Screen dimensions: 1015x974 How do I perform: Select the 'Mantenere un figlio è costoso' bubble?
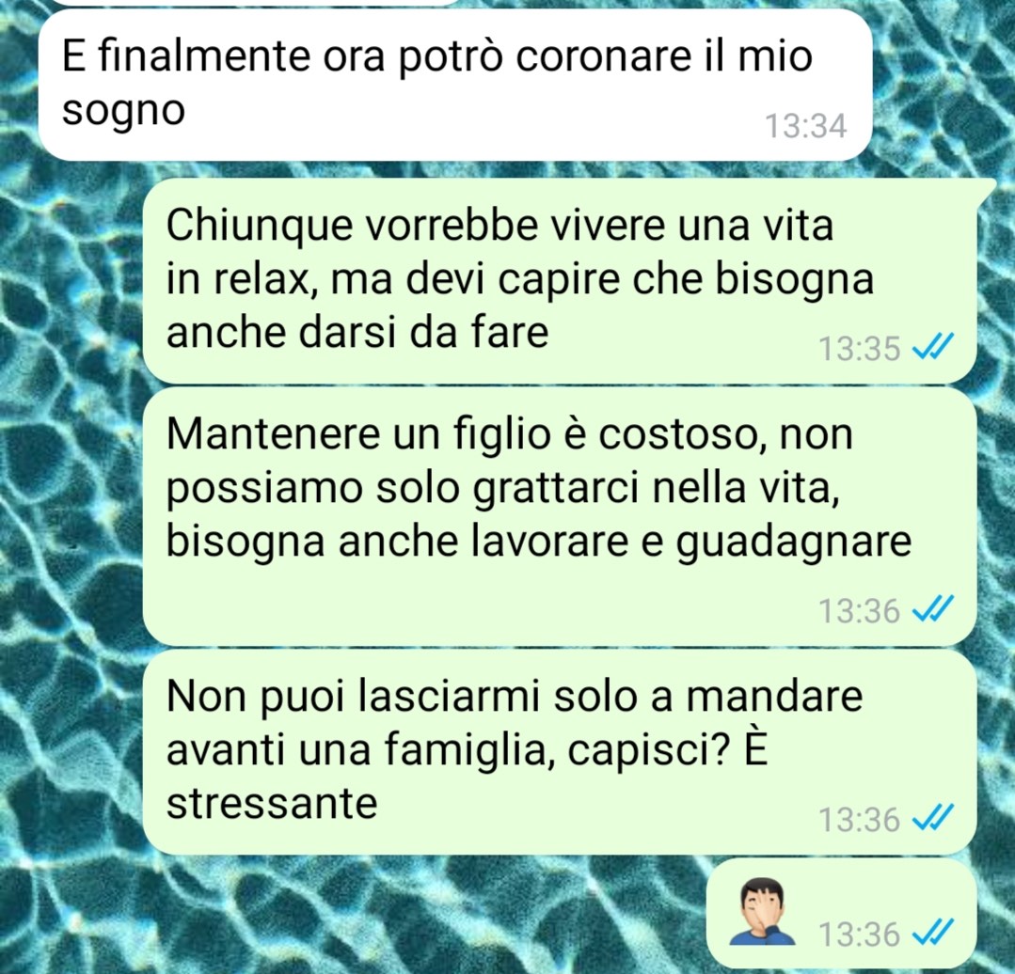pos(560,516)
